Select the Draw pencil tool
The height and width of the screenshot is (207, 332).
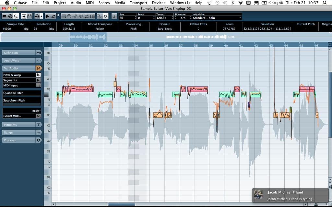click(75, 16)
